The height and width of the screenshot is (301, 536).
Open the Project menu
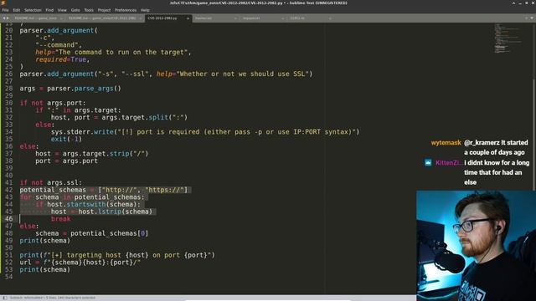pos(104,10)
